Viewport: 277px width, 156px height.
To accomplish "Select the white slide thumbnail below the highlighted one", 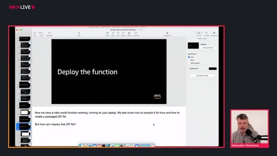I will (x=25, y=134).
